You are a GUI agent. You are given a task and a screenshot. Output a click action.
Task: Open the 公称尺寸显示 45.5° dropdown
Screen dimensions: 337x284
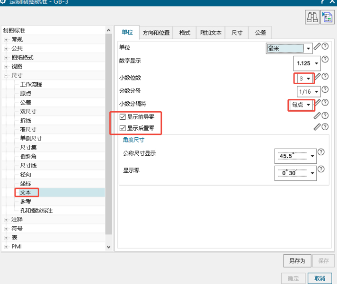click(295, 156)
